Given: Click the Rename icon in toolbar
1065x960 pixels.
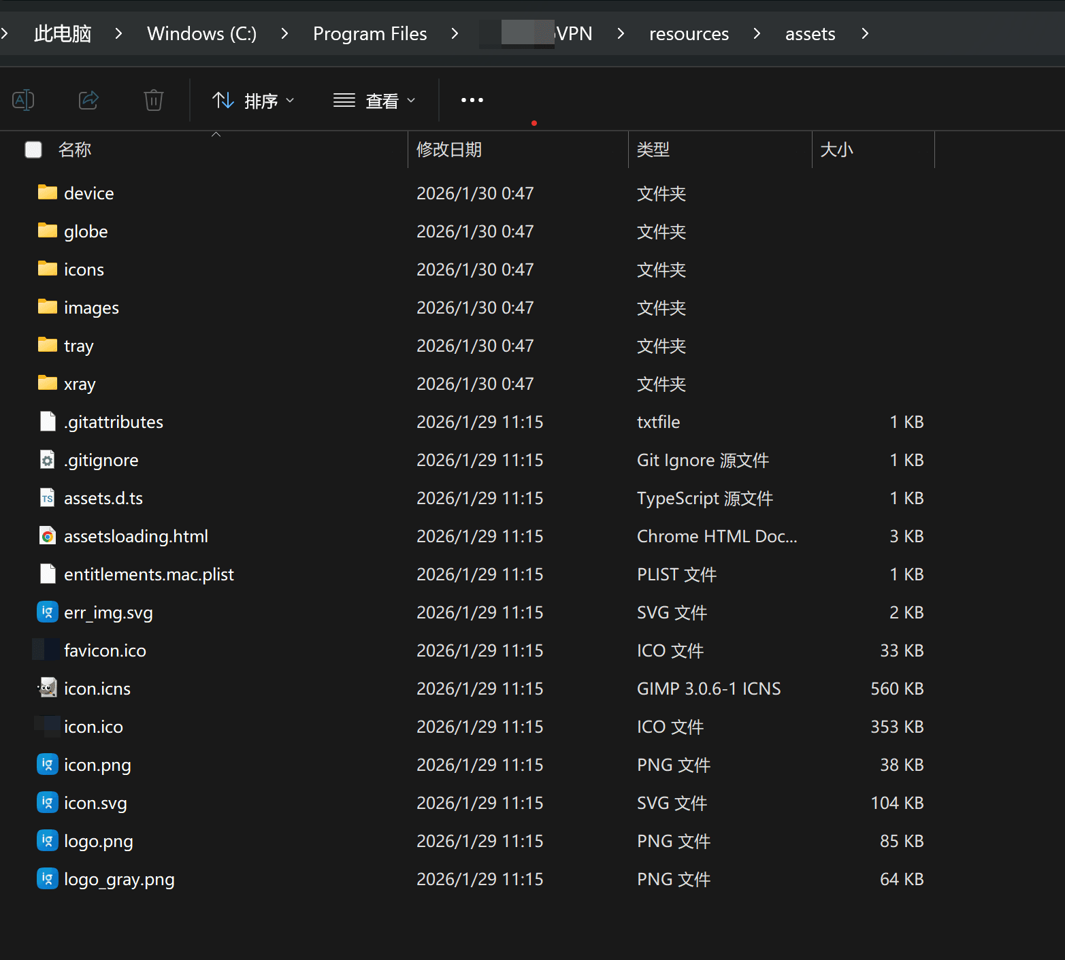Looking at the screenshot, I should (x=23, y=100).
